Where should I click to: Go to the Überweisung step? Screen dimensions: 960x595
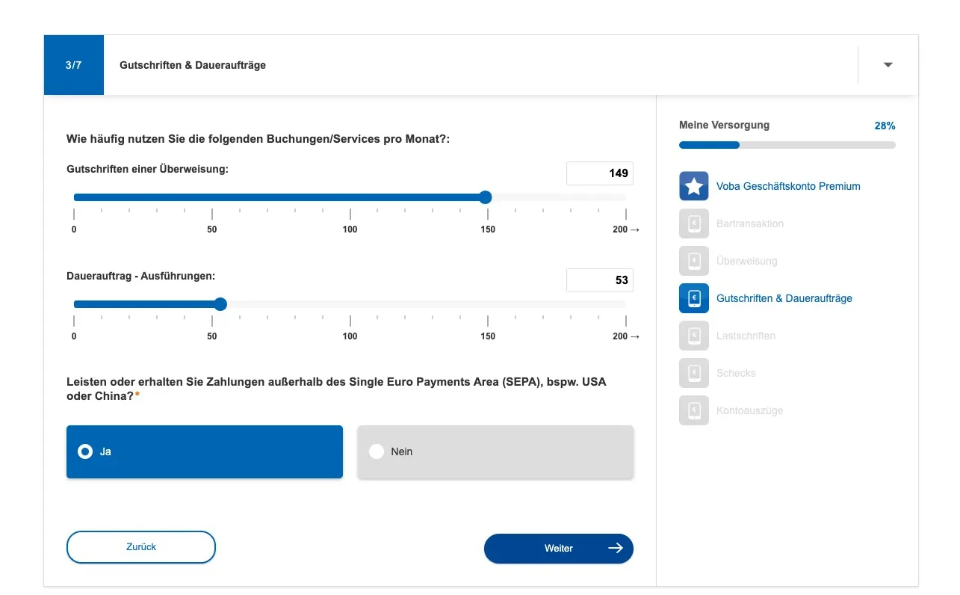click(746, 261)
